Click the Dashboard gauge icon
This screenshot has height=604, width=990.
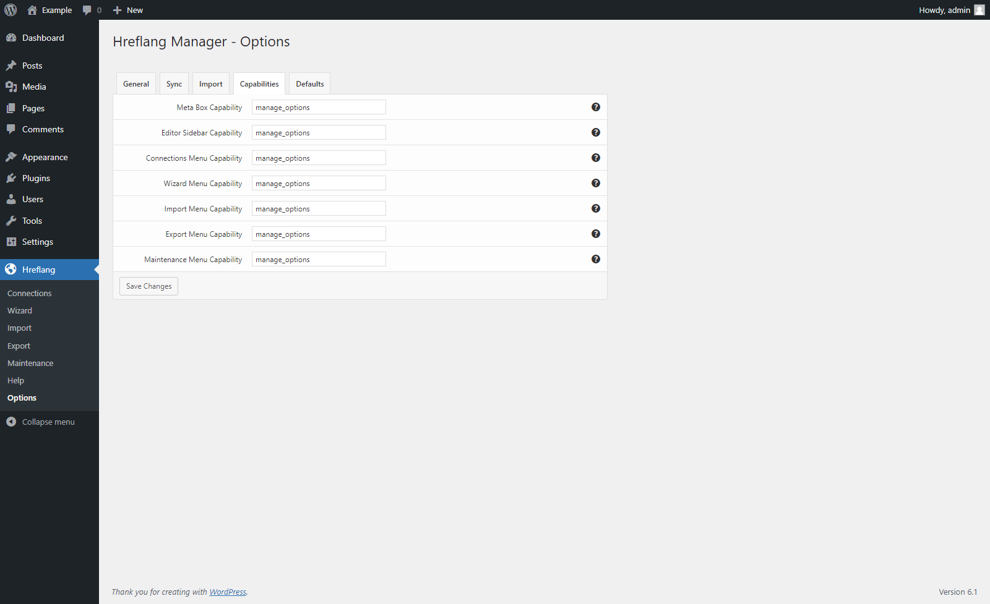pyautogui.click(x=11, y=38)
